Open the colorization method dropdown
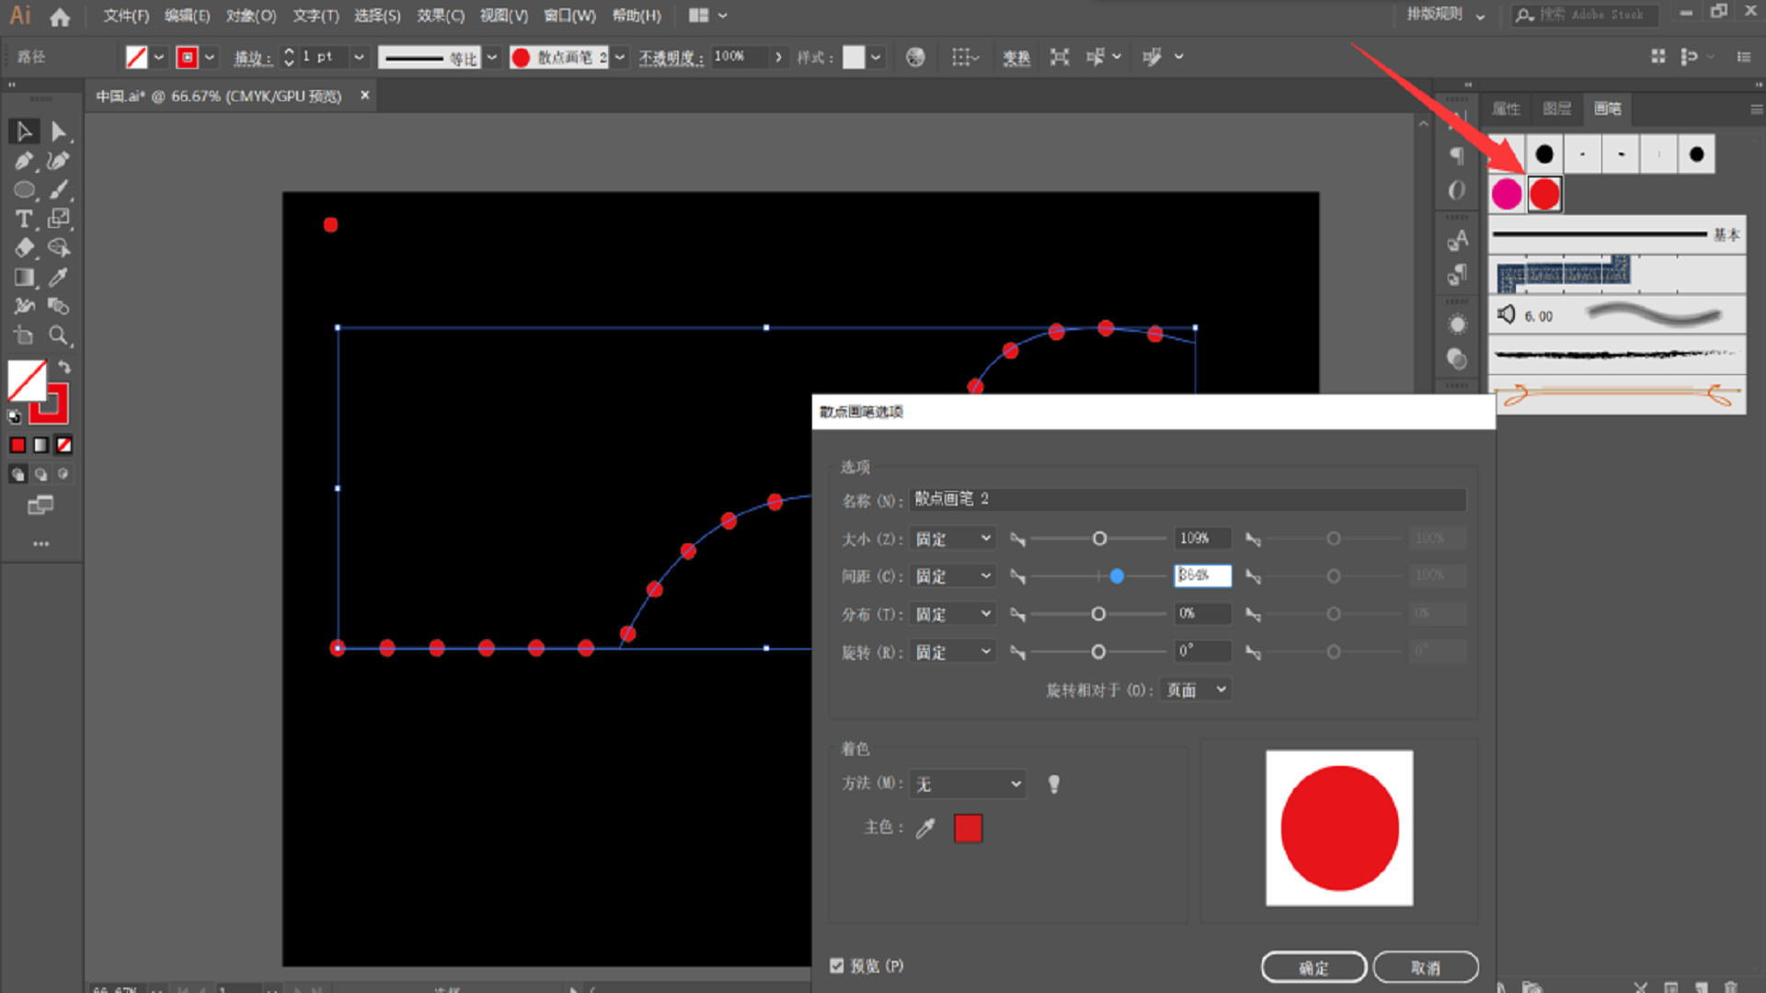The height and width of the screenshot is (993, 1766). tap(968, 784)
